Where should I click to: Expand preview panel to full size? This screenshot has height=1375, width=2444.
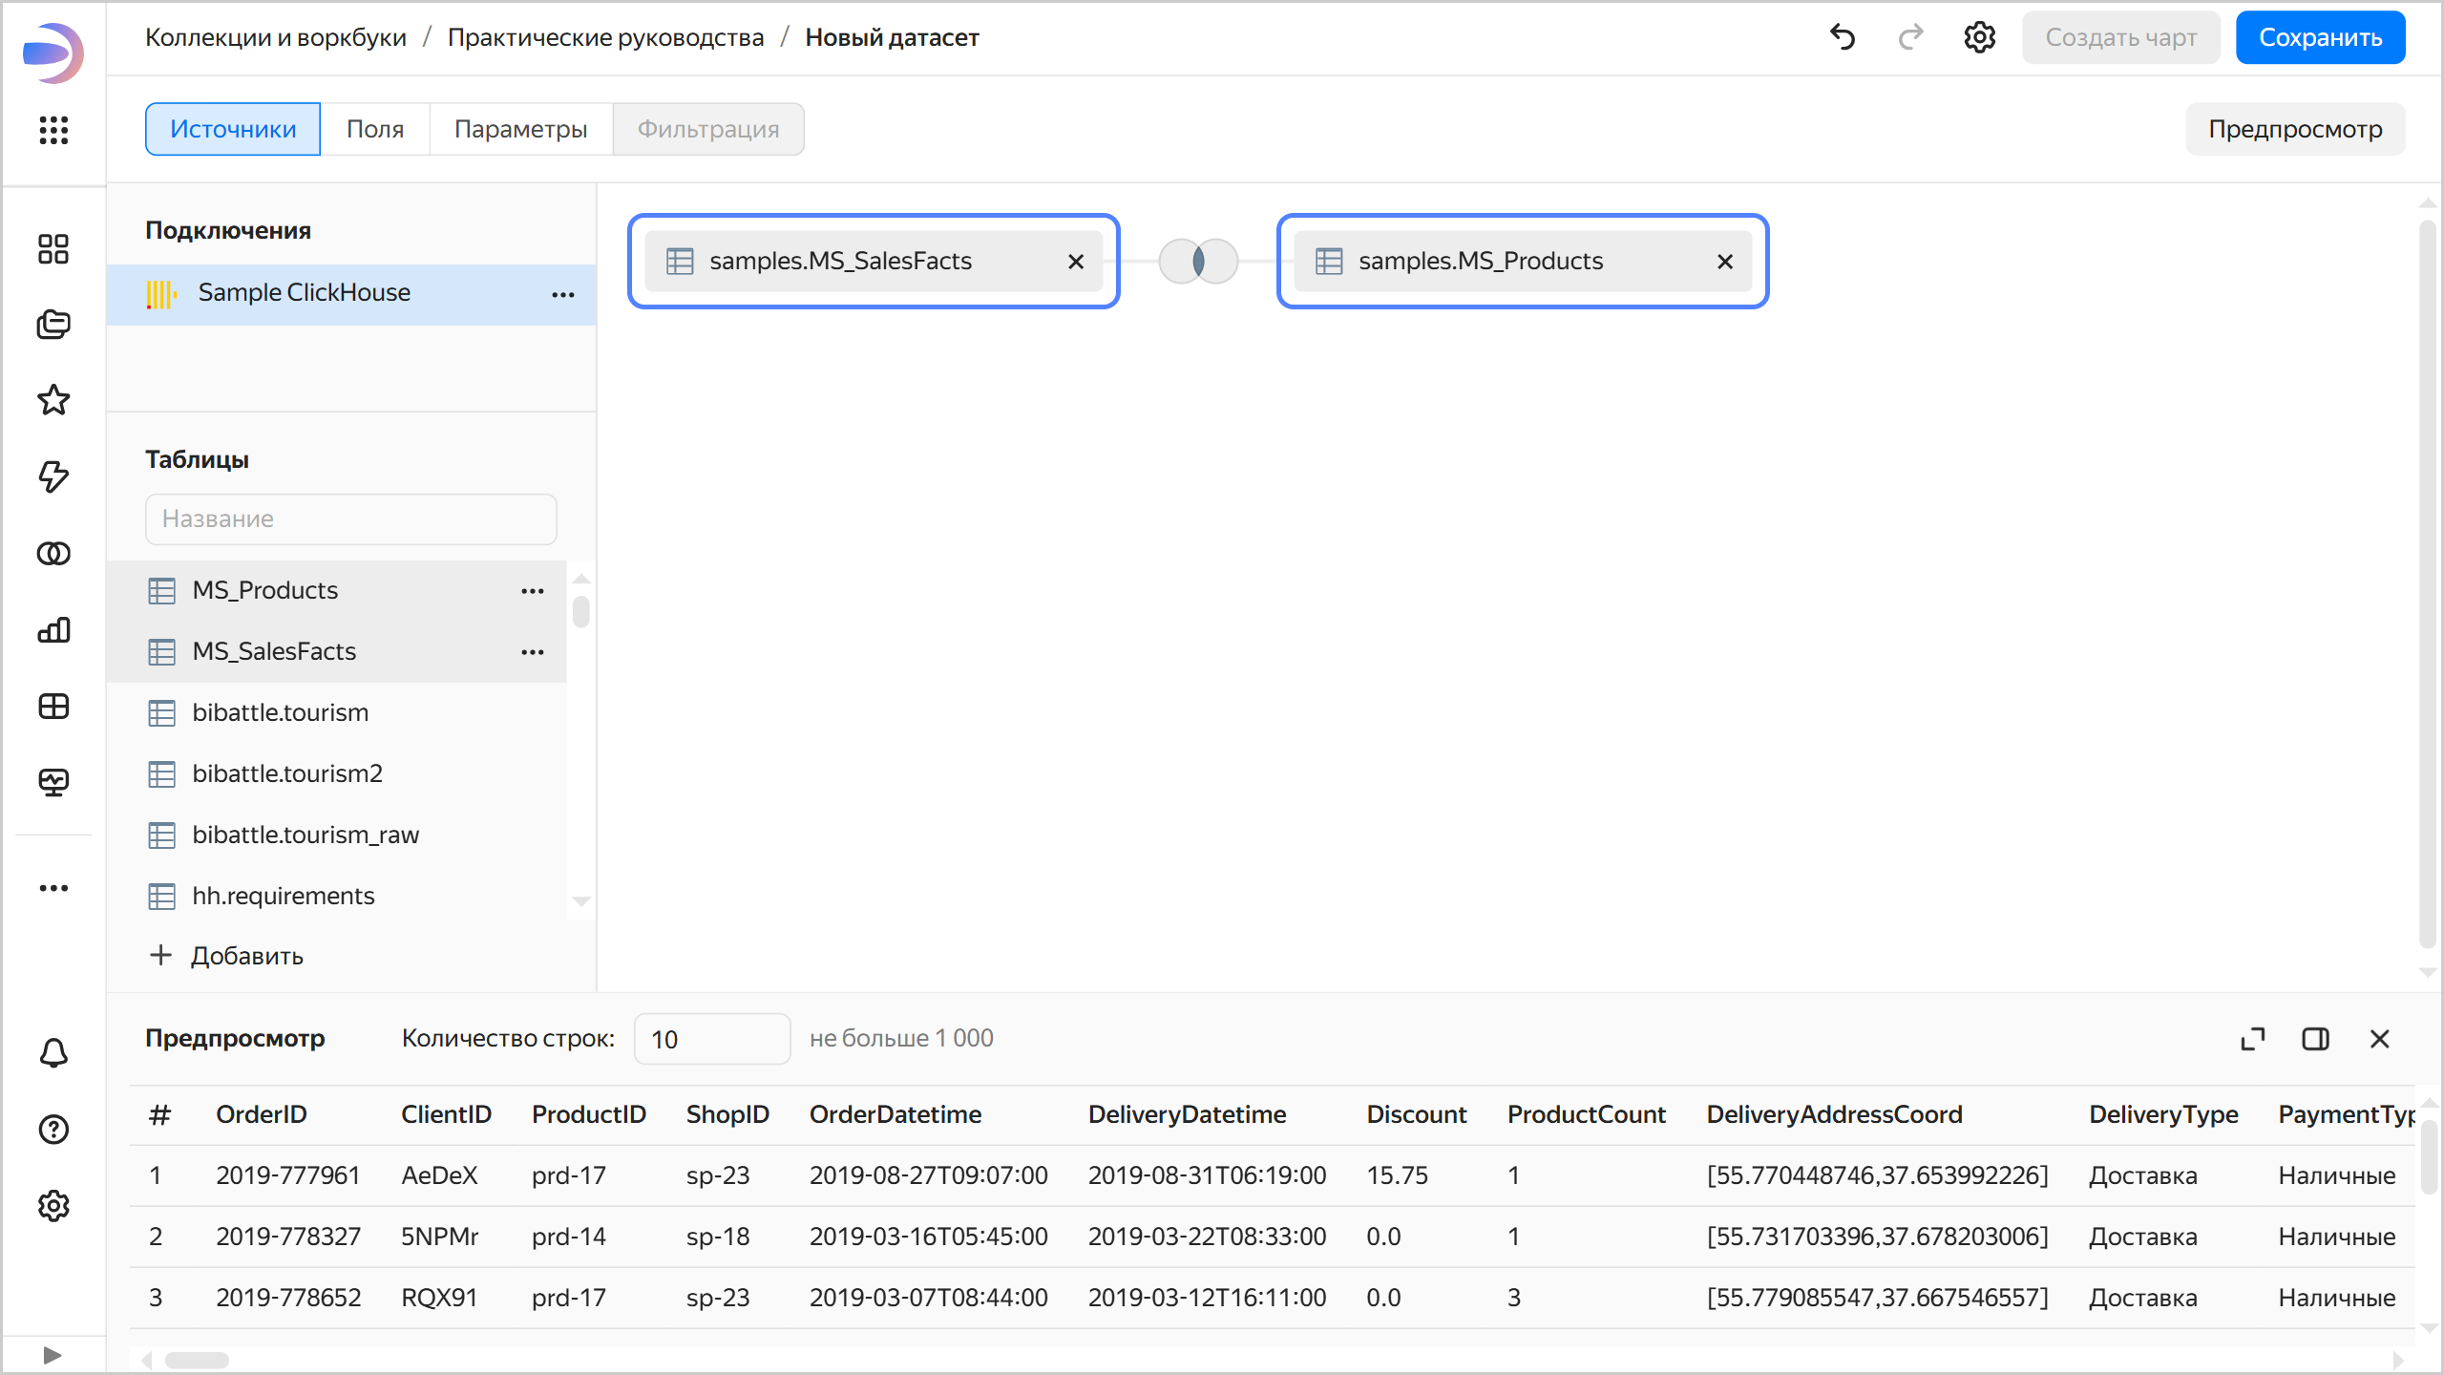click(x=2252, y=1039)
